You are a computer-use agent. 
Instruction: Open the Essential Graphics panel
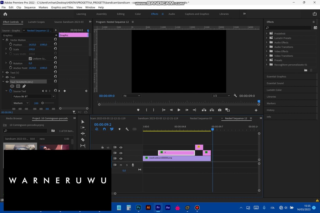[276, 77]
